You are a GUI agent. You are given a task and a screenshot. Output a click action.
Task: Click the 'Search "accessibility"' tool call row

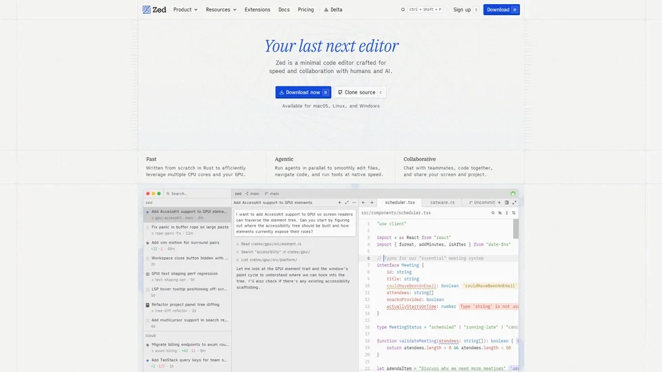tap(273, 252)
